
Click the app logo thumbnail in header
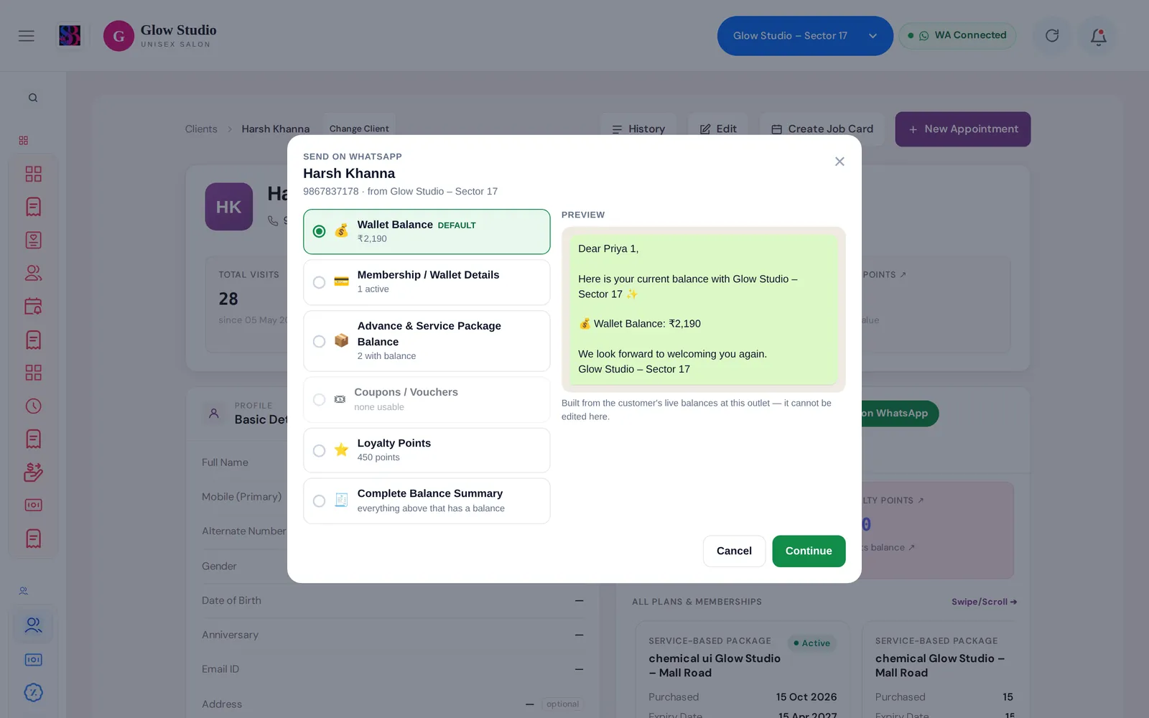point(70,35)
